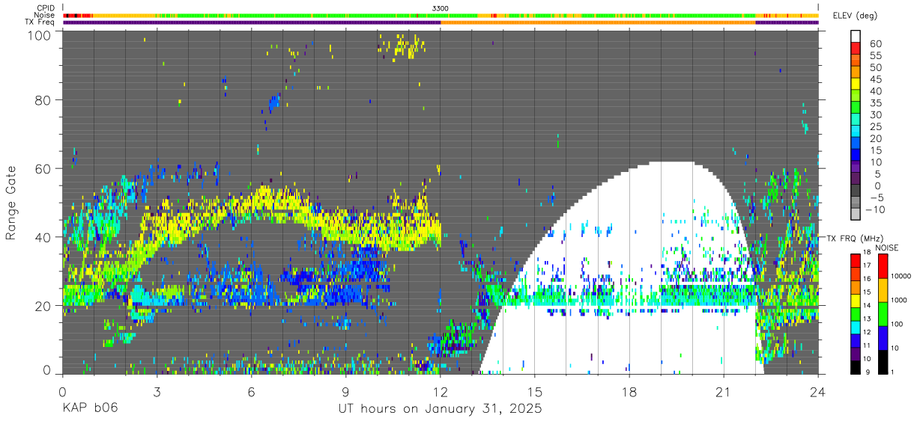Viewport: 920px width, 424px height.
Task: Click Range Gate axis tick '20'
Action: [44, 306]
